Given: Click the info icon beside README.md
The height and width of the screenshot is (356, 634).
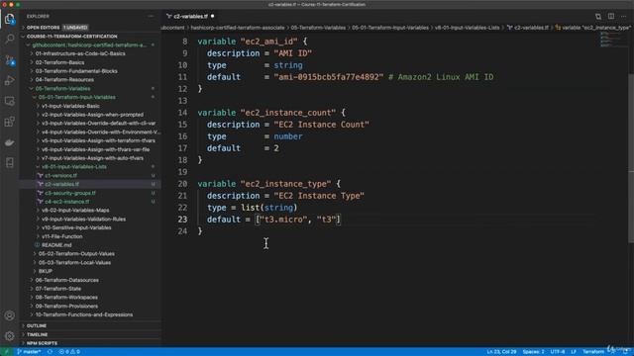Looking at the screenshot, I should pos(38,245).
